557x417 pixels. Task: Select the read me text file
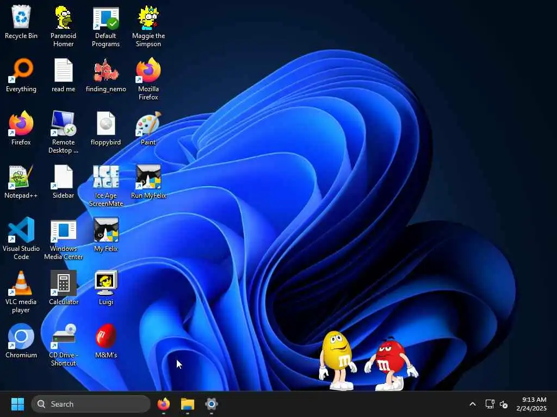pyautogui.click(x=63, y=75)
